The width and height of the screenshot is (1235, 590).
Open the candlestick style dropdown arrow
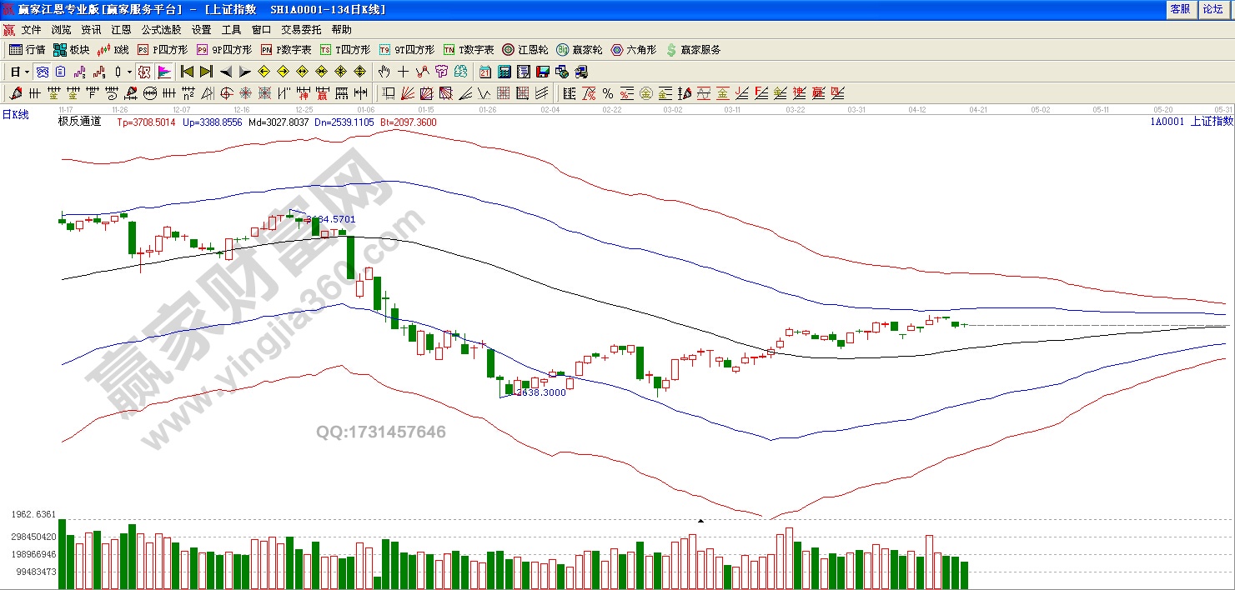pos(129,72)
